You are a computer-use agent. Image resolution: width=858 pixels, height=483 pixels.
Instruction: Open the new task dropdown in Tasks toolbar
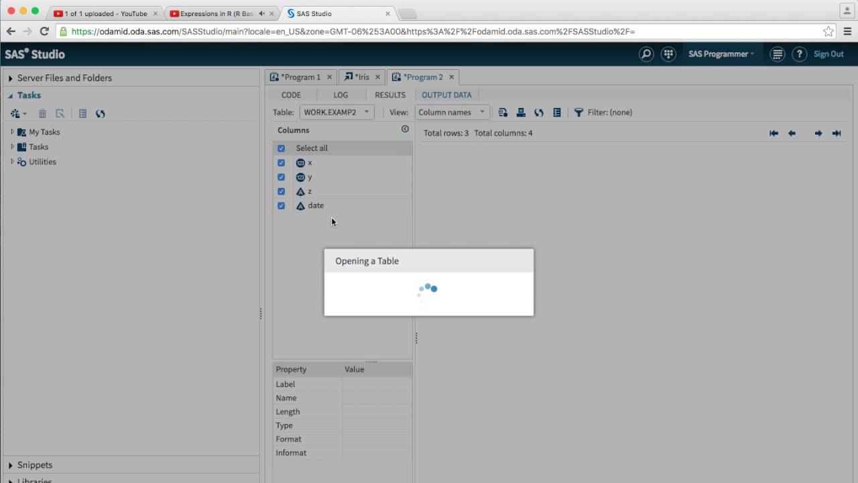coord(18,114)
